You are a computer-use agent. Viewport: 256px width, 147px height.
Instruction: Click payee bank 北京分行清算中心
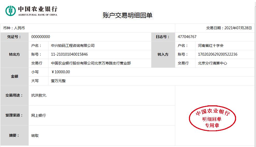point(213,63)
